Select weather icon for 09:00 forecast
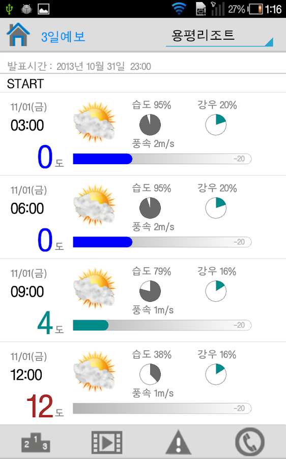 pyautogui.click(x=94, y=289)
